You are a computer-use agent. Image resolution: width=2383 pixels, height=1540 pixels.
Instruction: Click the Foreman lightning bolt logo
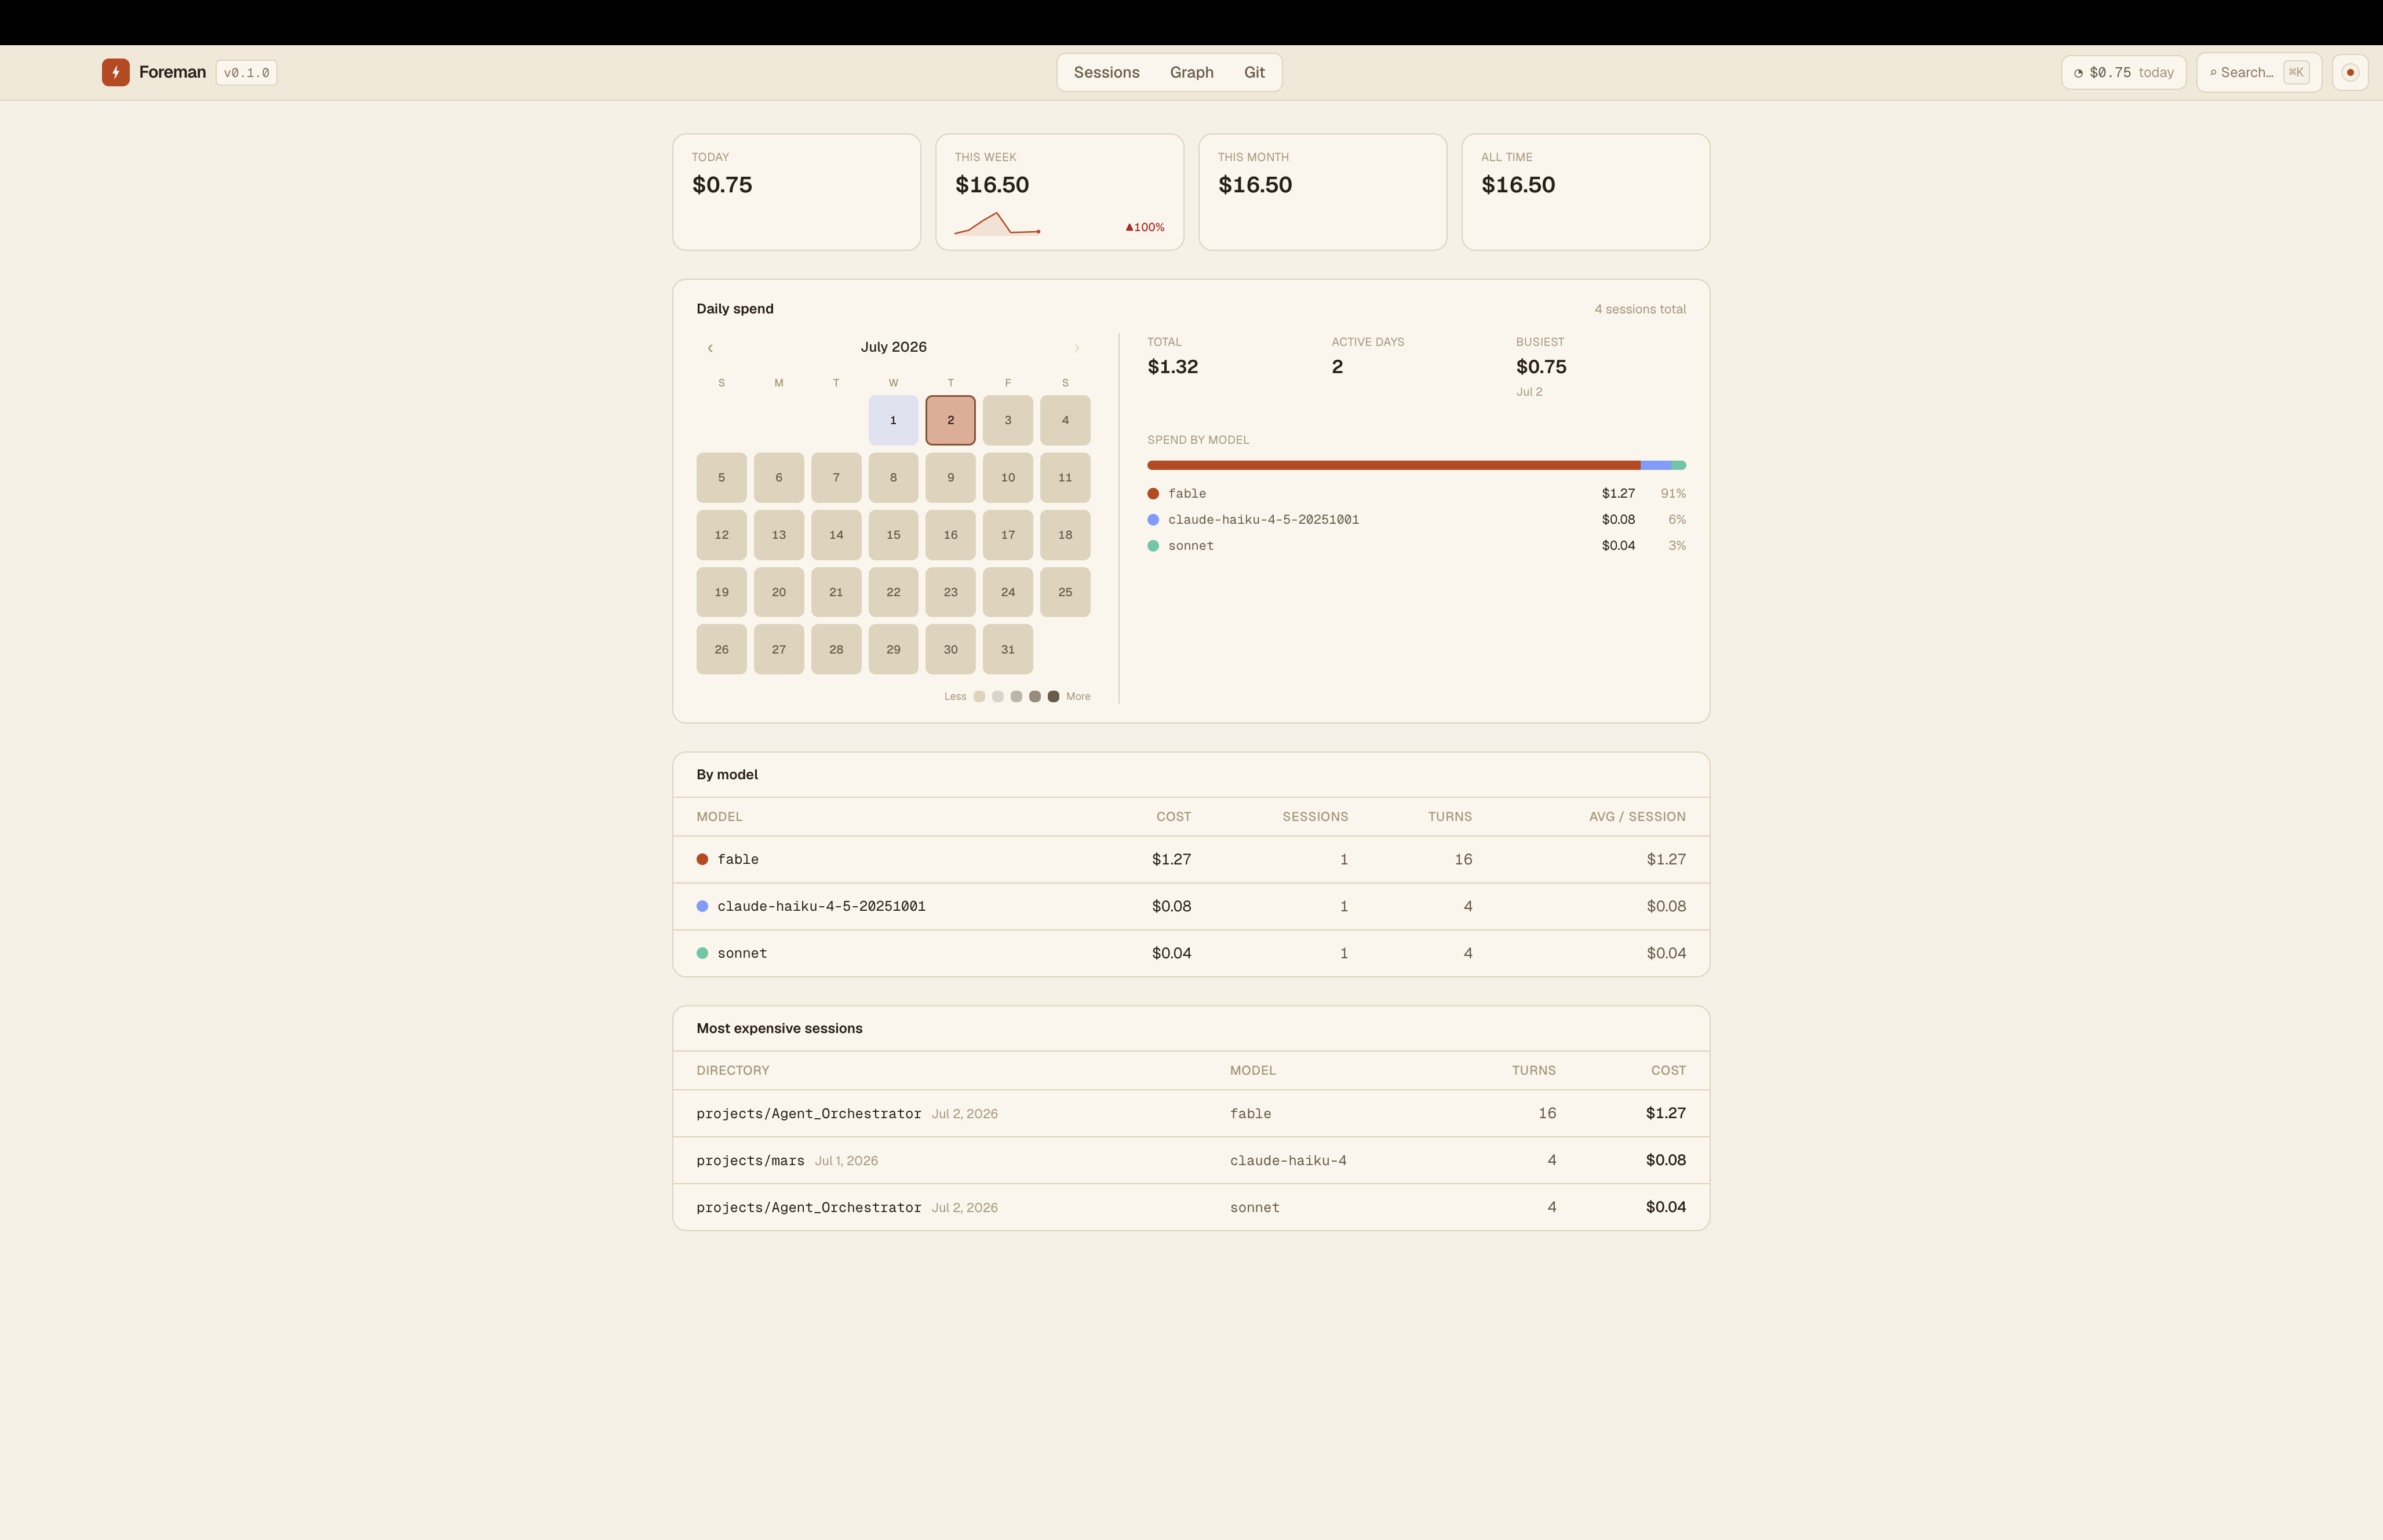(x=115, y=72)
